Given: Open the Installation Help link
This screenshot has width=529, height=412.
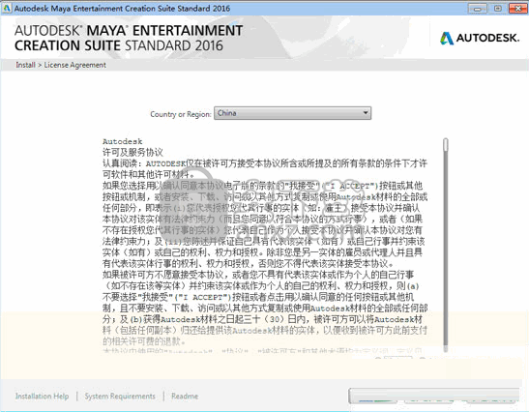Looking at the screenshot, I should [x=42, y=397].
